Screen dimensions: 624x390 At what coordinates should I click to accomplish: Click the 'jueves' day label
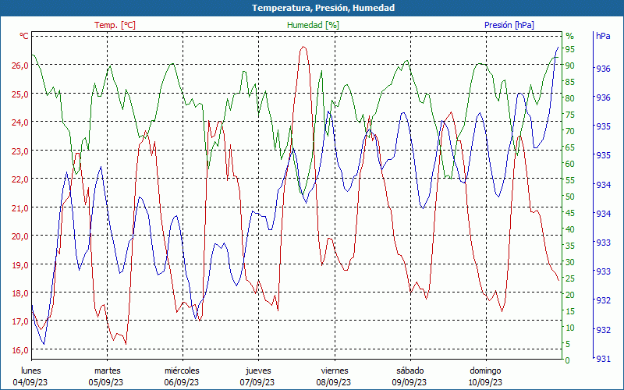pos(258,370)
